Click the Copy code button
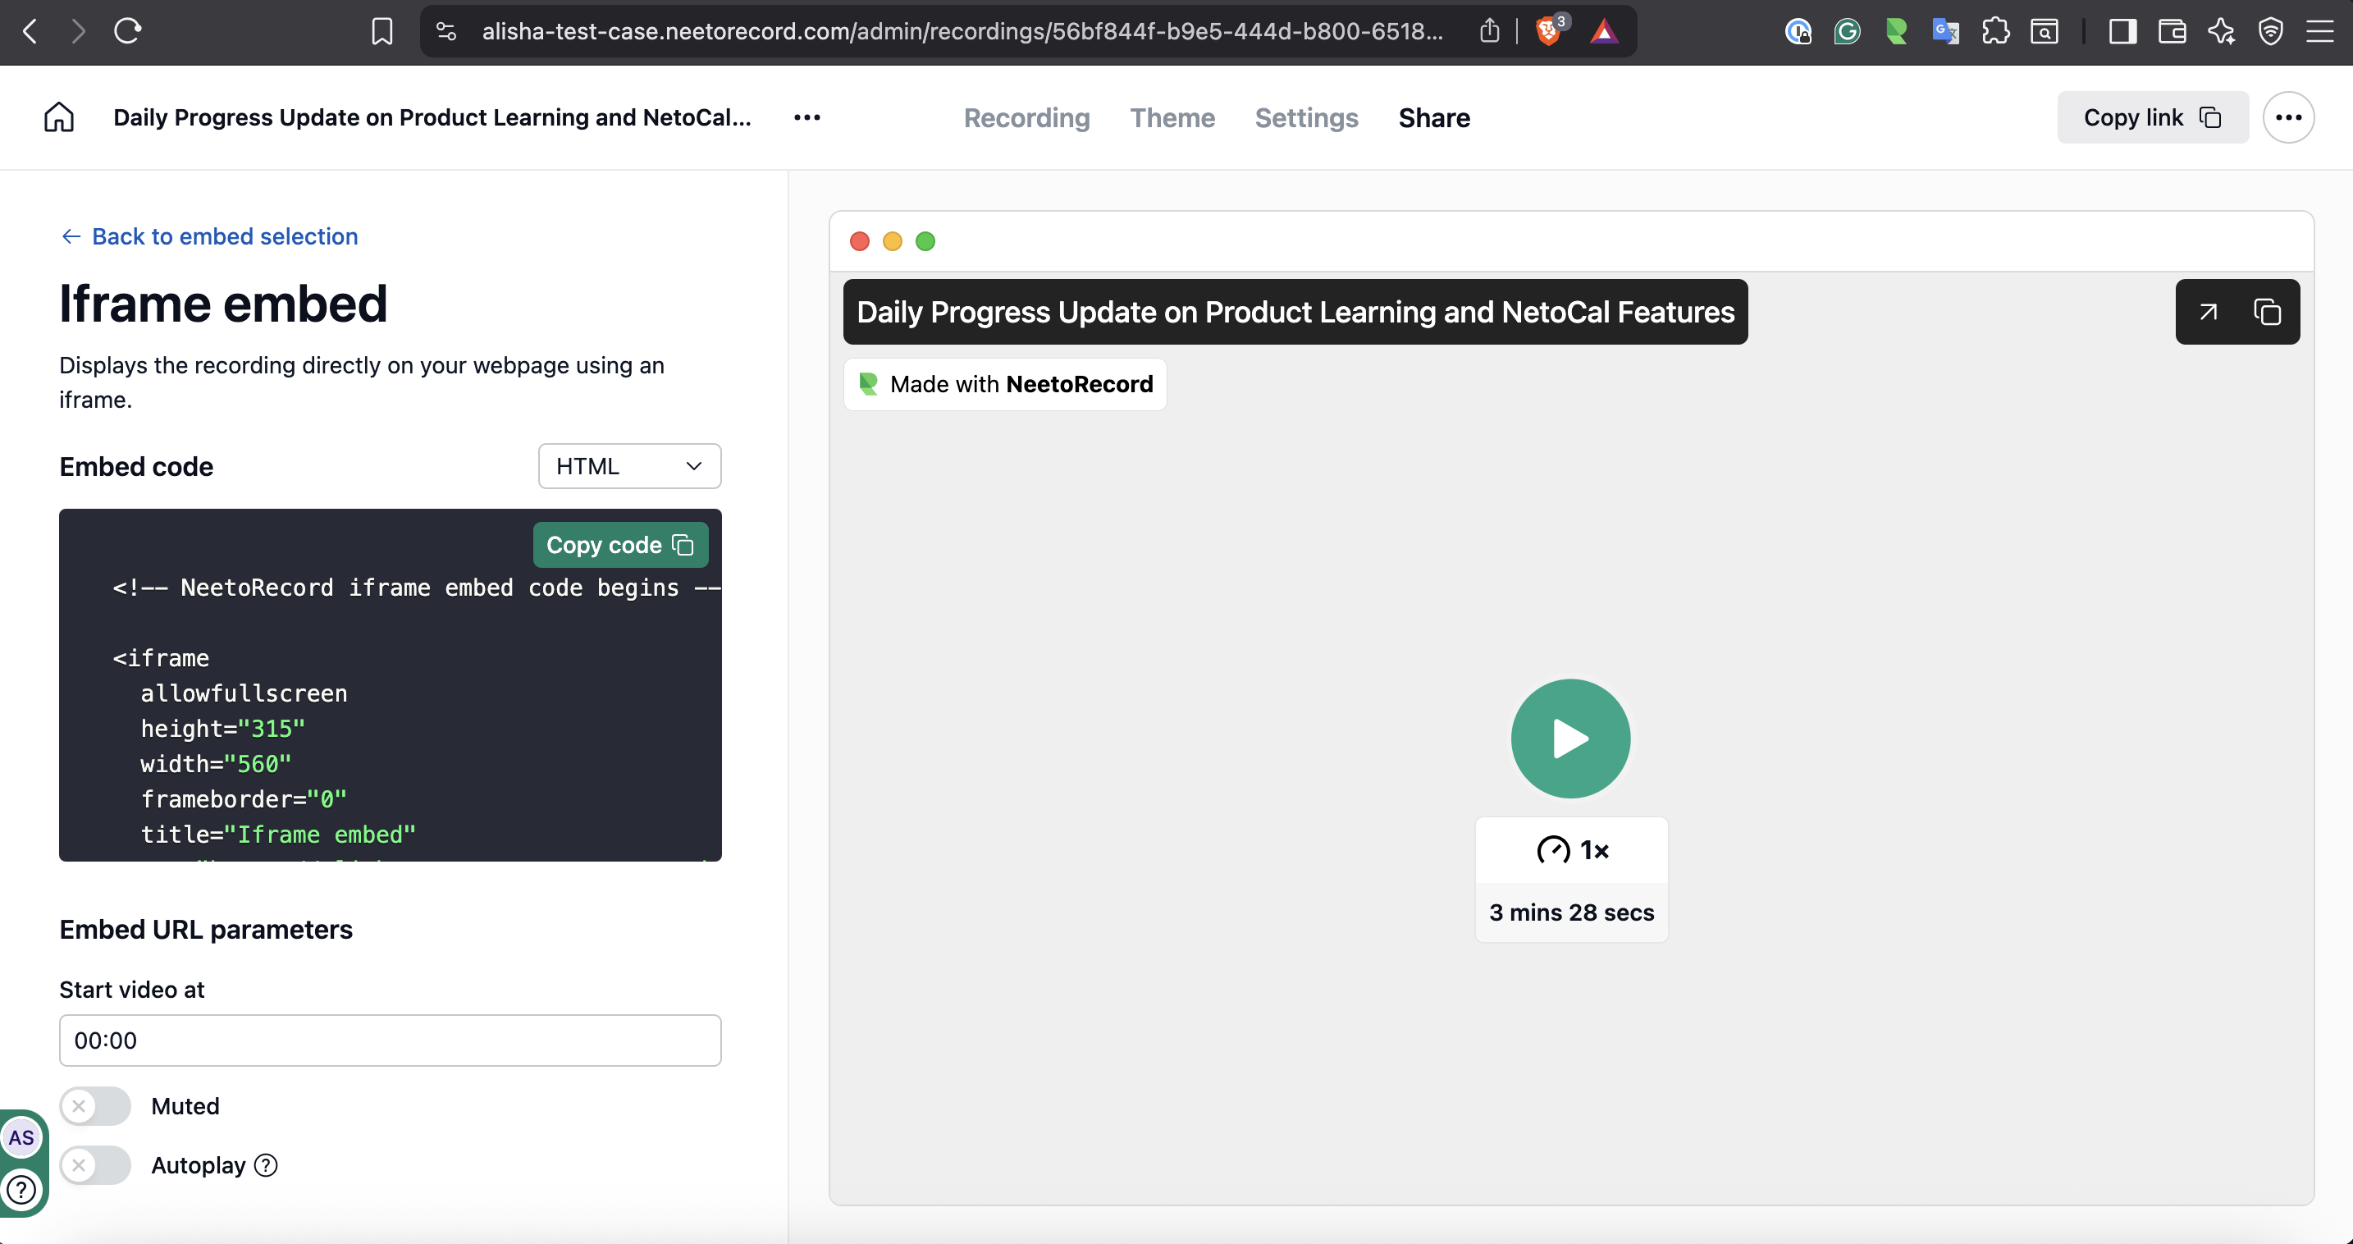2353x1244 pixels. click(620, 544)
